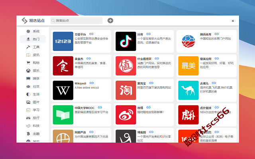Click the link icon beside 去哪儿
This screenshot has width=255, height=159.
(x=214, y=83)
